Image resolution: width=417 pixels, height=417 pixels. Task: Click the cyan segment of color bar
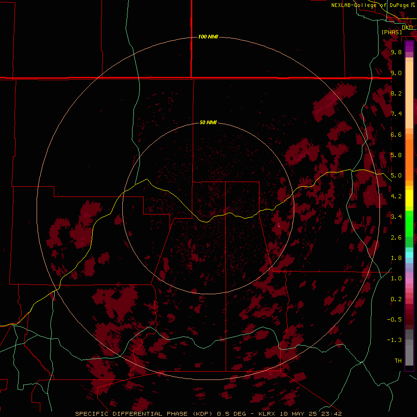pyautogui.click(x=409, y=255)
